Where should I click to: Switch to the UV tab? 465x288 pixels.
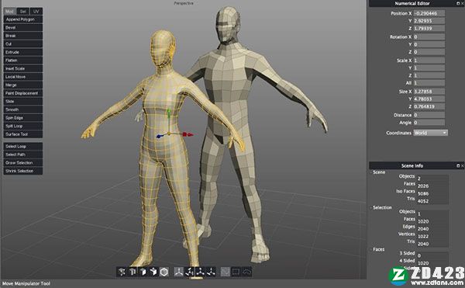36,12
